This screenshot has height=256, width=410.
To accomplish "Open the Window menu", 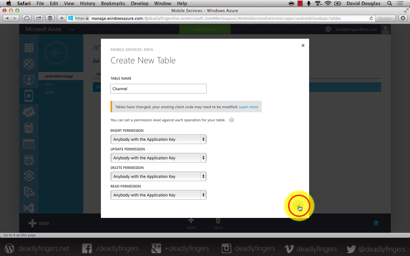I will [x=163, y=4].
